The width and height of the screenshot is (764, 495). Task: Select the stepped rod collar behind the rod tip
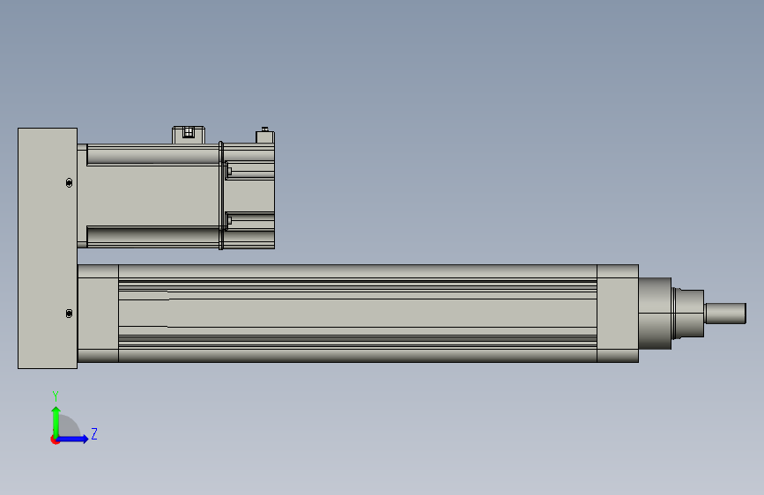point(688,314)
